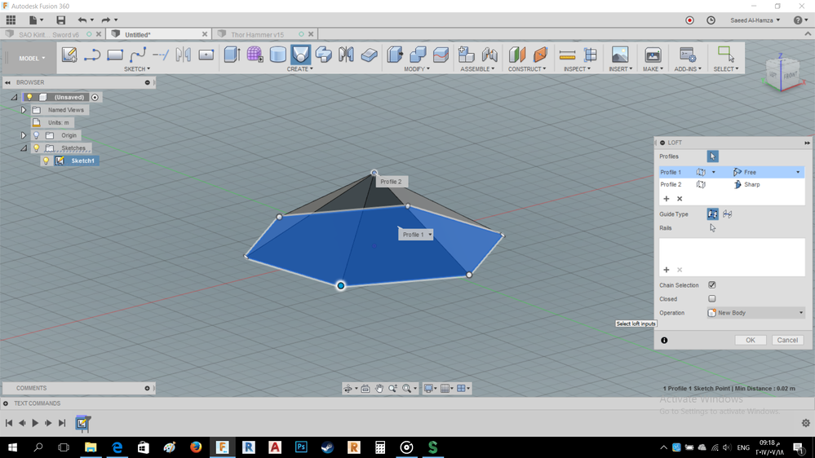Uncheck the Chain Selection checkbox
Image resolution: width=815 pixels, height=458 pixels.
click(x=712, y=285)
